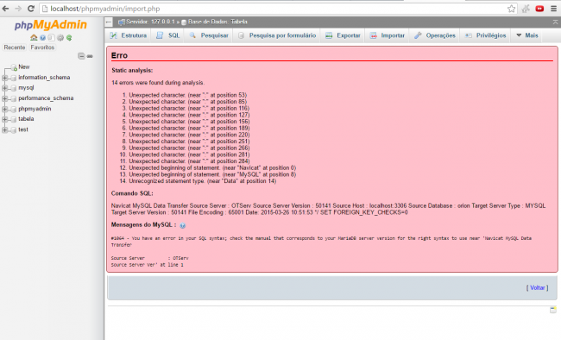Bookmark this page with the star icon
The height and width of the screenshot is (340, 561).
pyautogui.click(x=511, y=9)
